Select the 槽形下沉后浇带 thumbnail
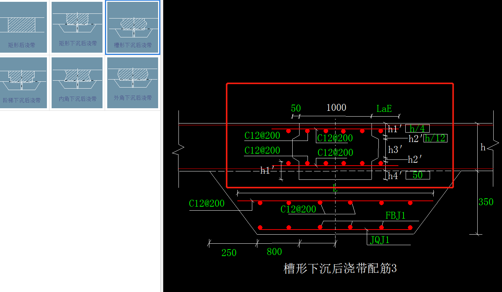Image resolution: width=502 pixels, height=292 pixels. [x=133, y=27]
